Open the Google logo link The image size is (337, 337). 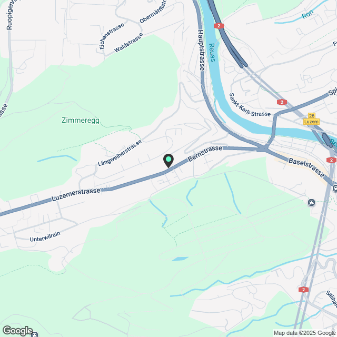pos(17,331)
